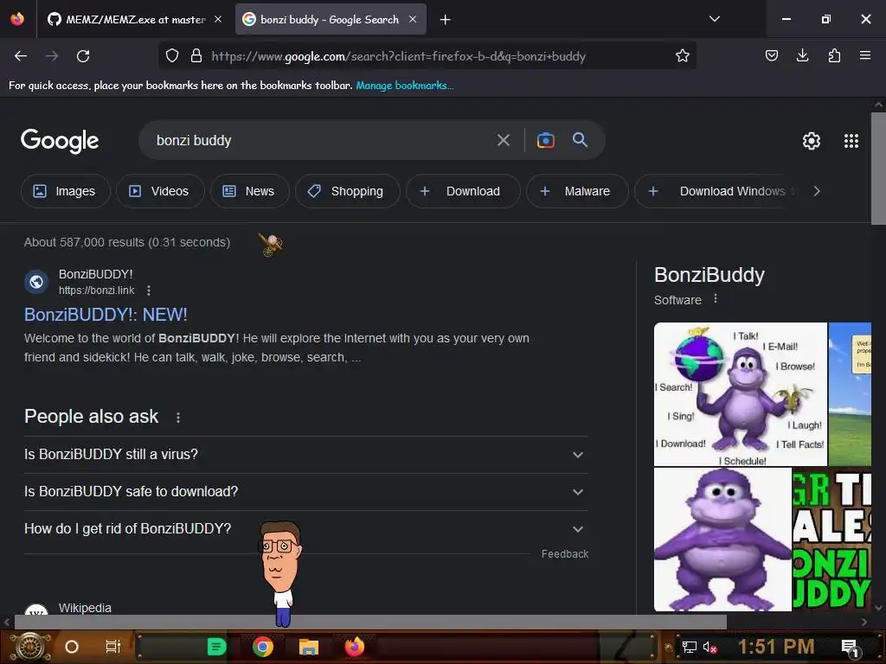Screen dimensions: 886x664
Task: Close the MEMZ GitHub tab
Action: click(218, 19)
